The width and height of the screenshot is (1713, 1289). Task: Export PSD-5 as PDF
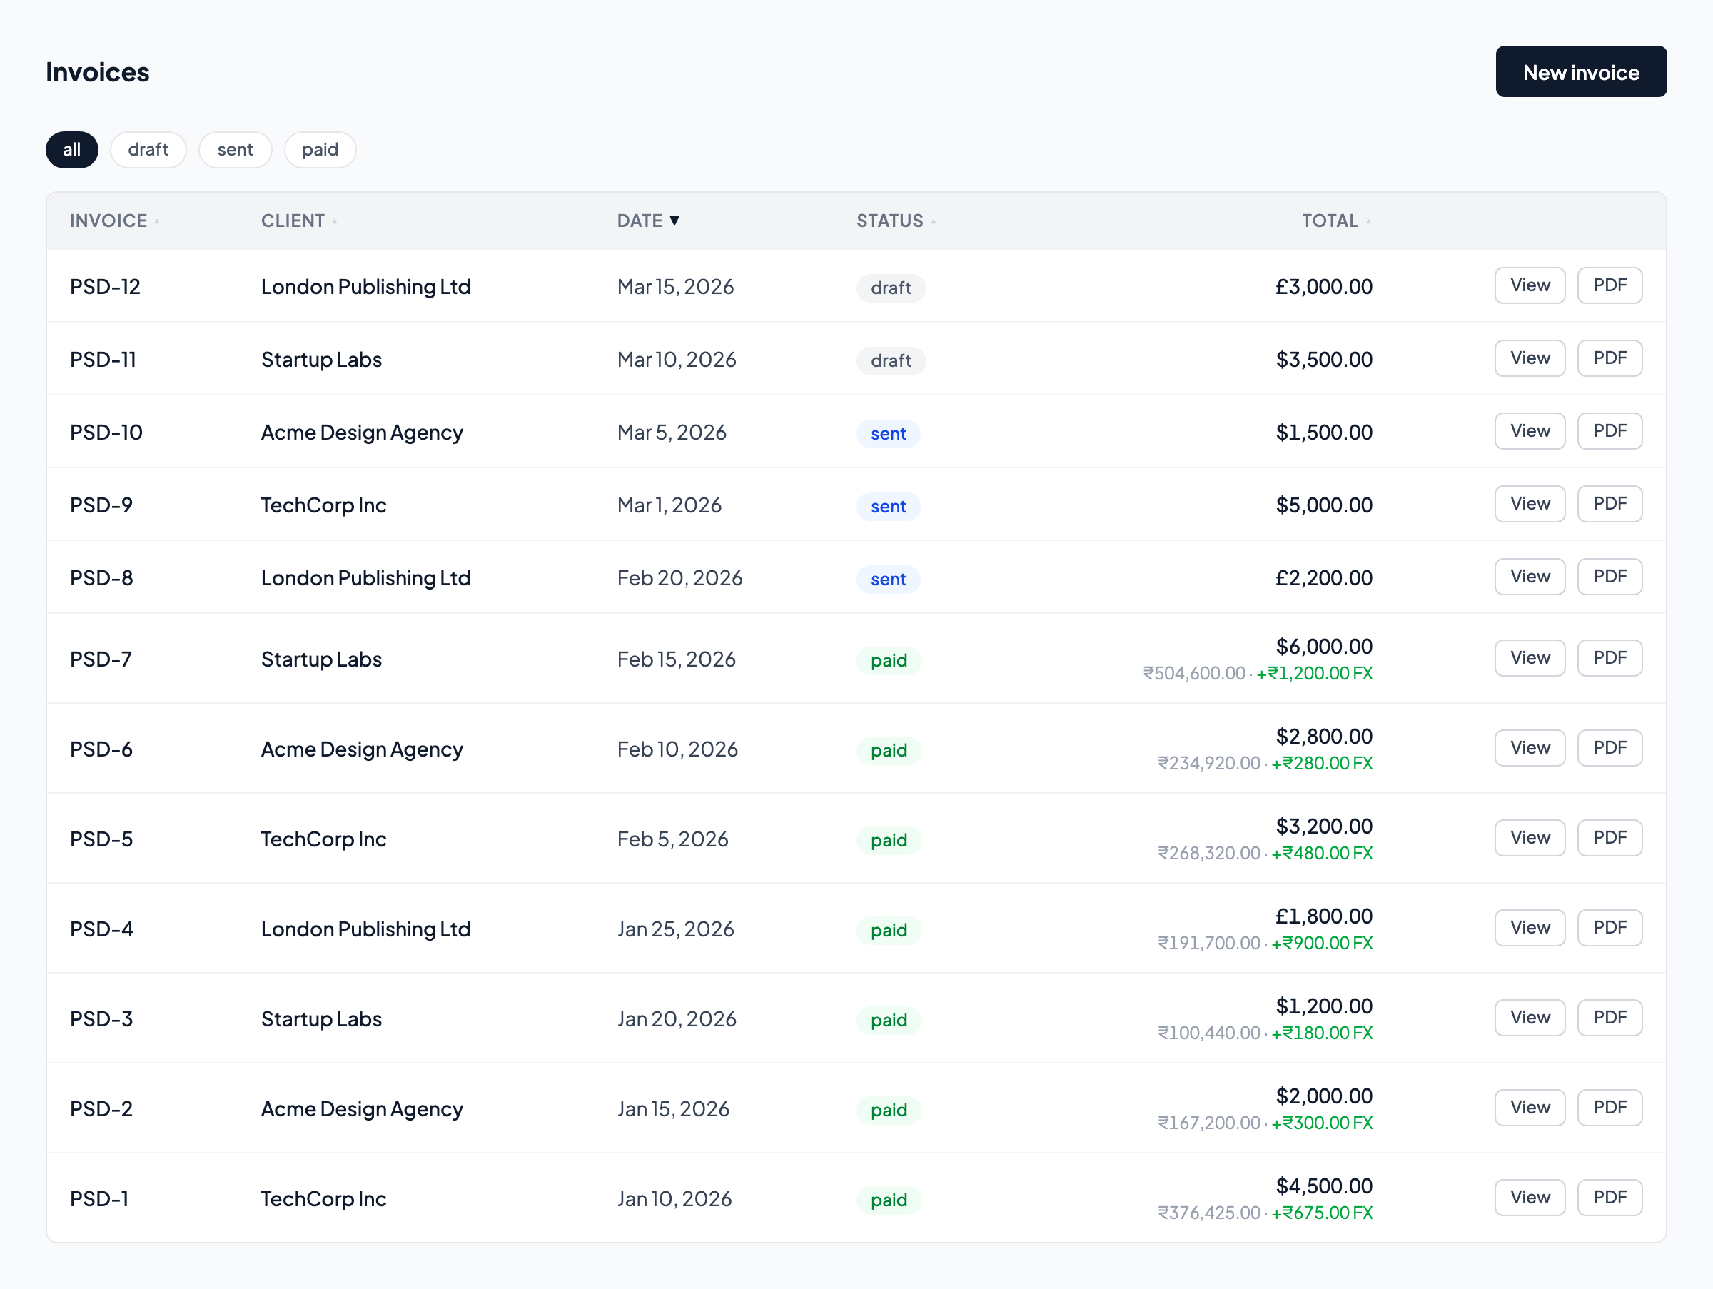click(1610, 837)
